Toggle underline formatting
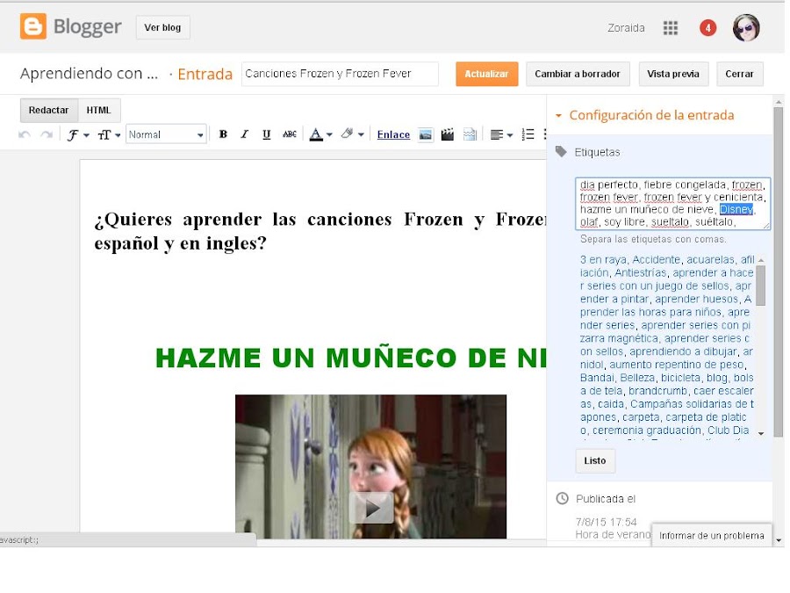This screenshot has height=593, width=790. (267, 134)
